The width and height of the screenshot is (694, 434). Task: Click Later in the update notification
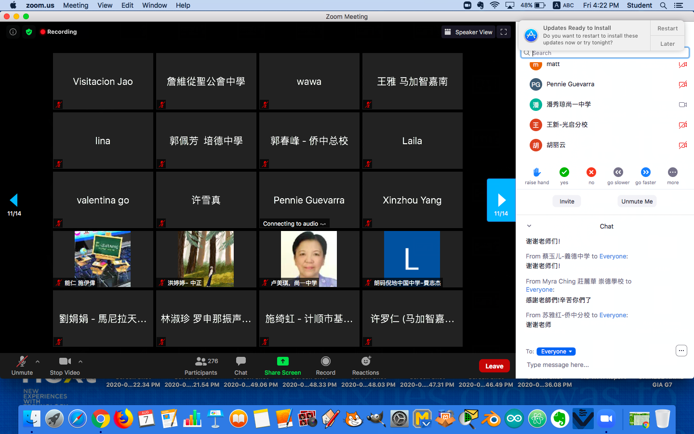click(667, 44)
